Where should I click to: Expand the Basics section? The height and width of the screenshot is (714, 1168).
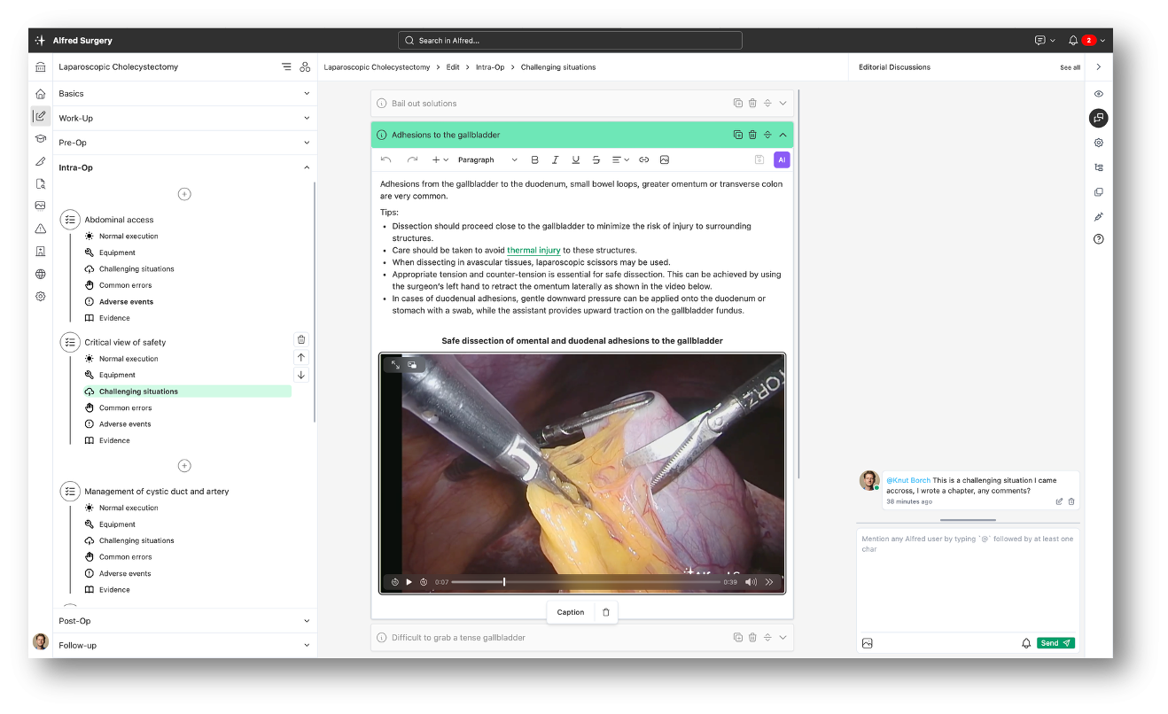pos(184,94)
